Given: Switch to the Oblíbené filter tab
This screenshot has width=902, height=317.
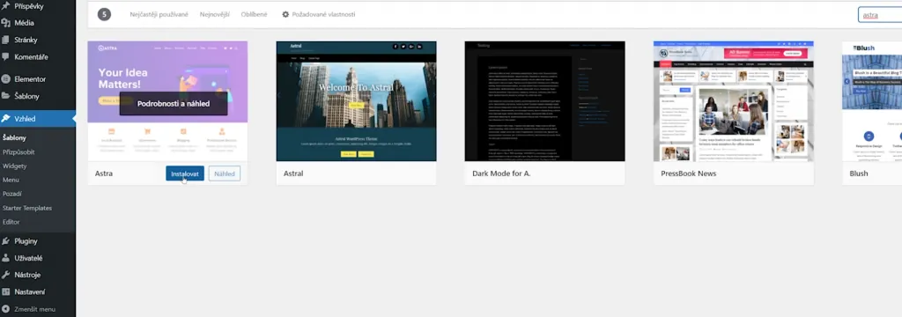Looking at the screenshot, I should point(255,14).
